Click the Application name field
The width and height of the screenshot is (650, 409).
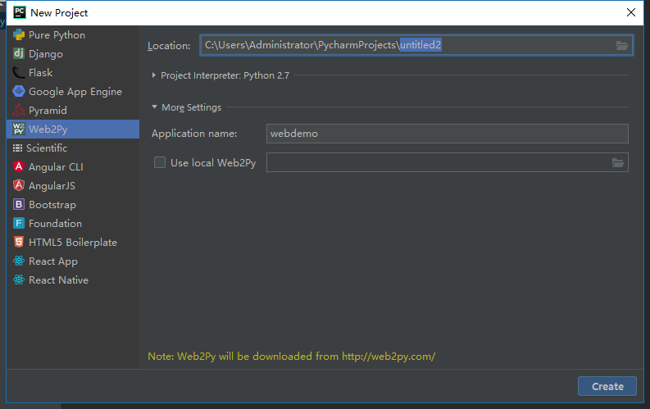(x=448, y=134)
